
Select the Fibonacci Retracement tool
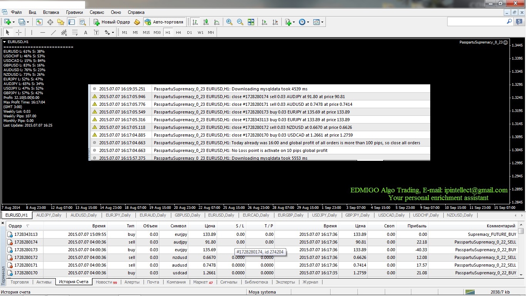click(x=75, y=32)
